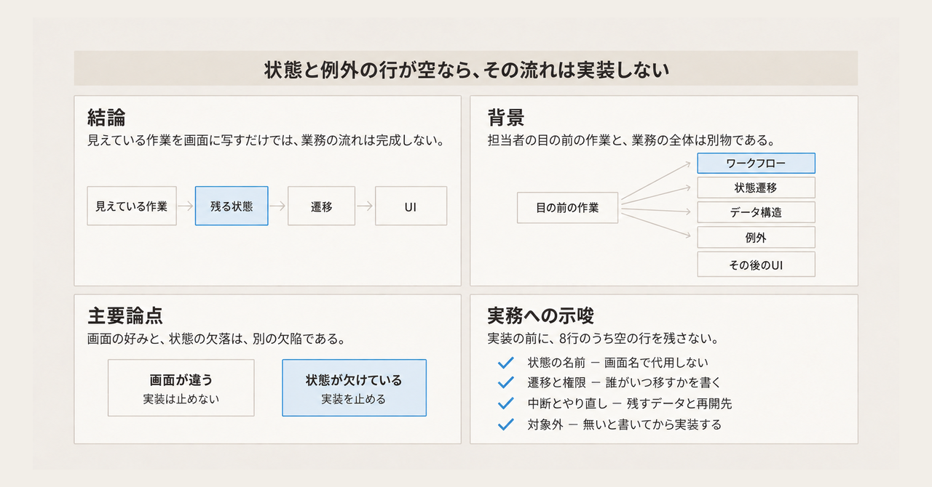Click the UI flow box
This screenshot has height=487, width=932.
point(411,206)
